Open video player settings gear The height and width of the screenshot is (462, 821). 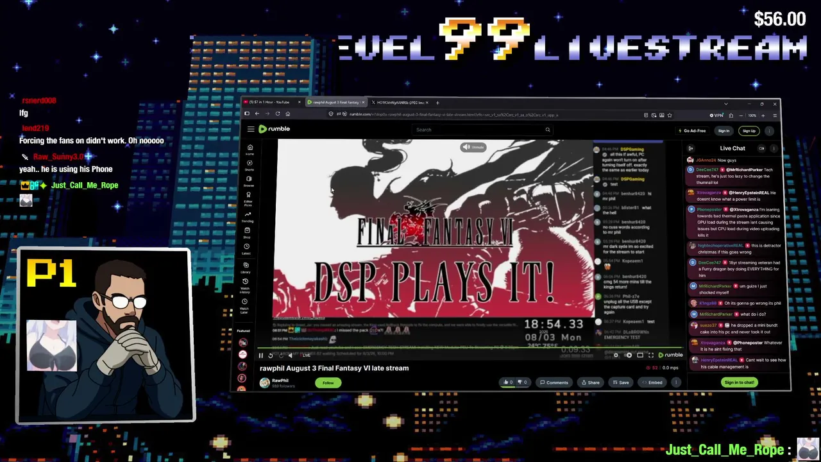616,355
